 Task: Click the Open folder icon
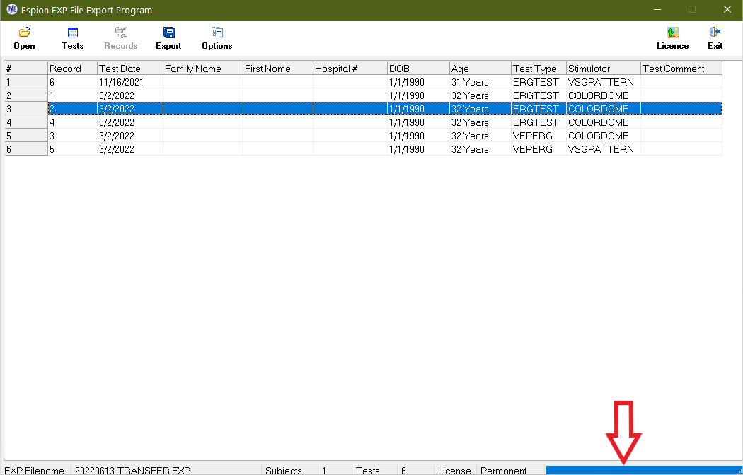pos(24,33)
